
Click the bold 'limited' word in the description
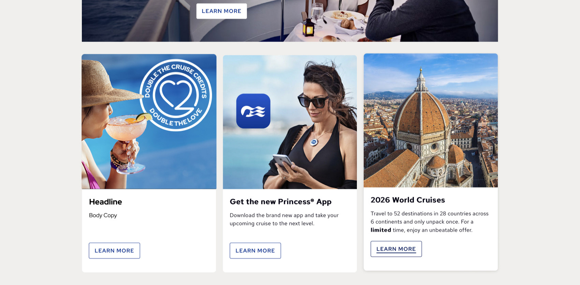coord(381,230)
